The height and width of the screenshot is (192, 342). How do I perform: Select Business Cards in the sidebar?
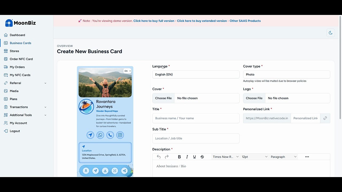click(x=20, y=43)
